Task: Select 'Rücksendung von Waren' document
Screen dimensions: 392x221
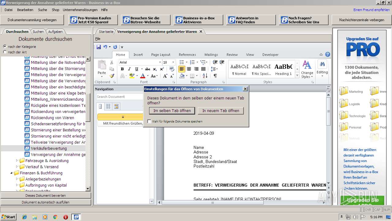Action: pyautogui.click(x=52, y=118)
